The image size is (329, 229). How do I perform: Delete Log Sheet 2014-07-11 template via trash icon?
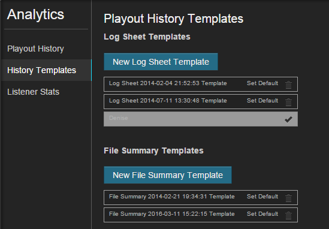point(288,103)
